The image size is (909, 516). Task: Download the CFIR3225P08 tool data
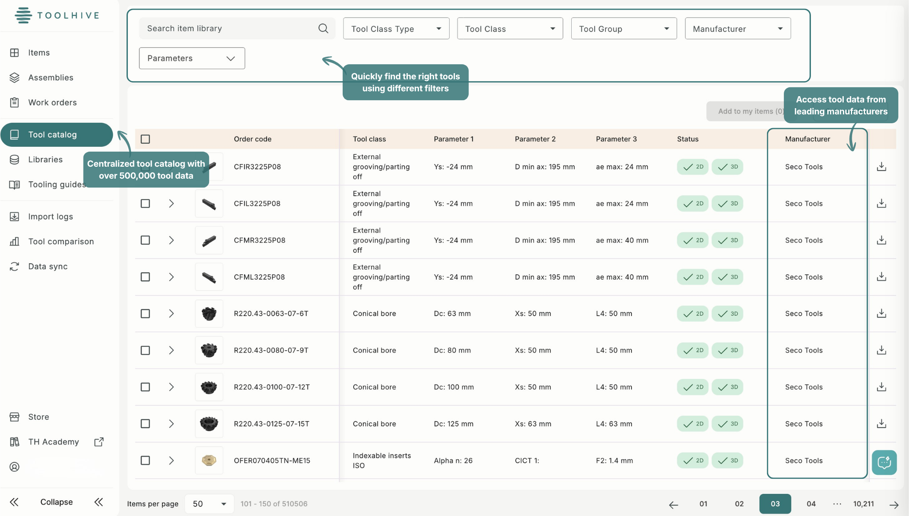click(x=881, y=167)
